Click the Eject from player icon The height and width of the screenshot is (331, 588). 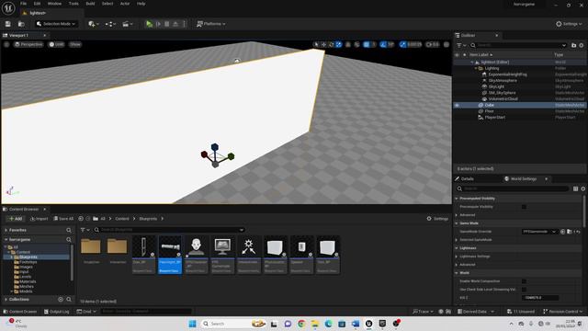pyautogui.click(x=175, y=24)
